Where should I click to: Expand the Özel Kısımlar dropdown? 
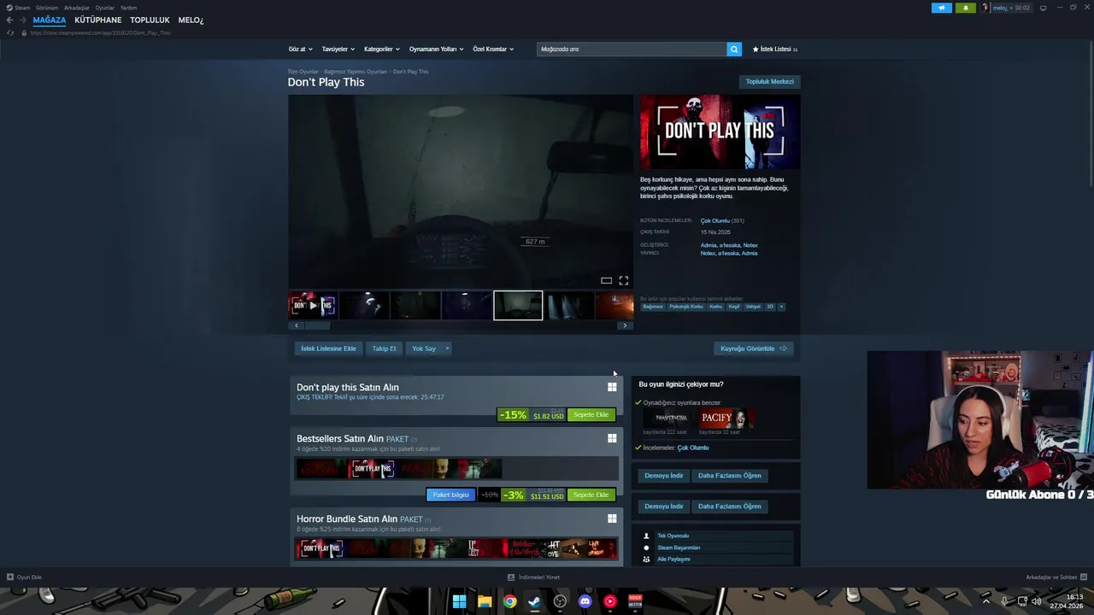(x=493, y=49)
